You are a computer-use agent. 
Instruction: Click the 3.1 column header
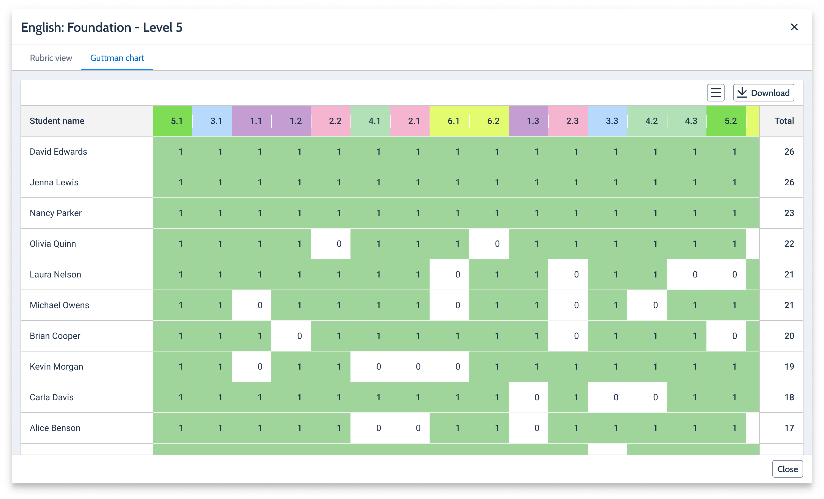tap(212, 121)
